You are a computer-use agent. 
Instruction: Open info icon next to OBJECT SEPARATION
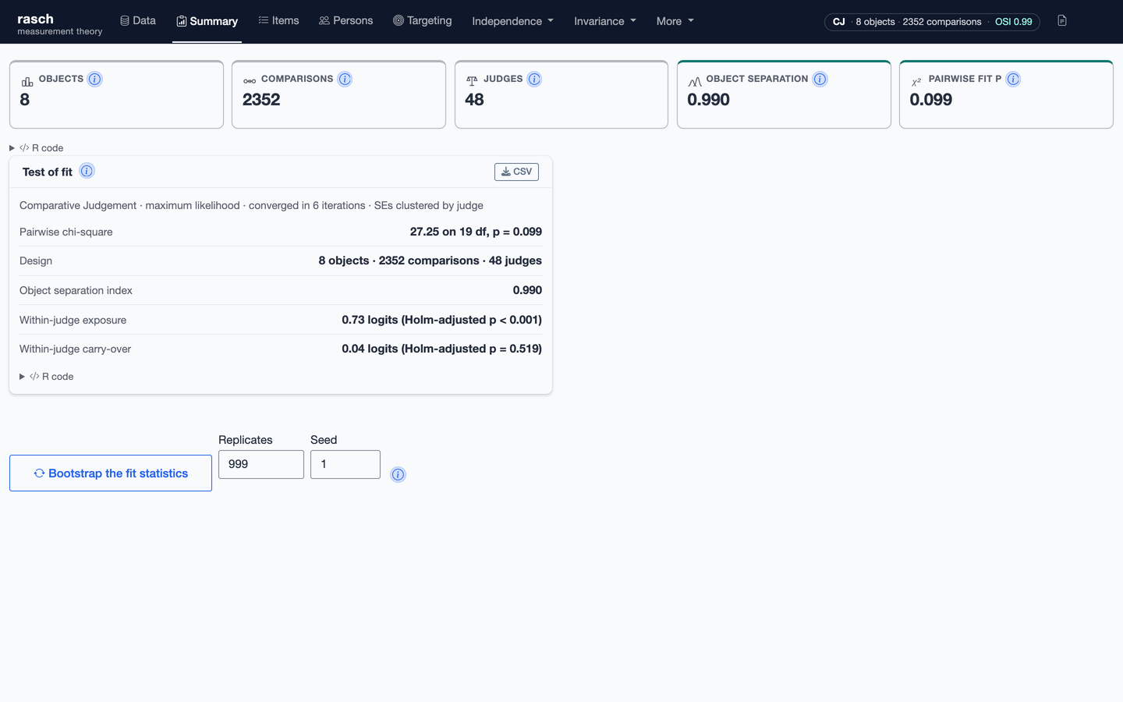(820, 79)
